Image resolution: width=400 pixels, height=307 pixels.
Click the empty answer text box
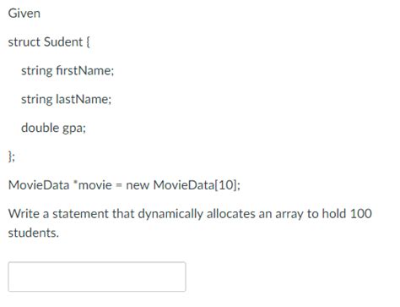[x=97, y=277]
